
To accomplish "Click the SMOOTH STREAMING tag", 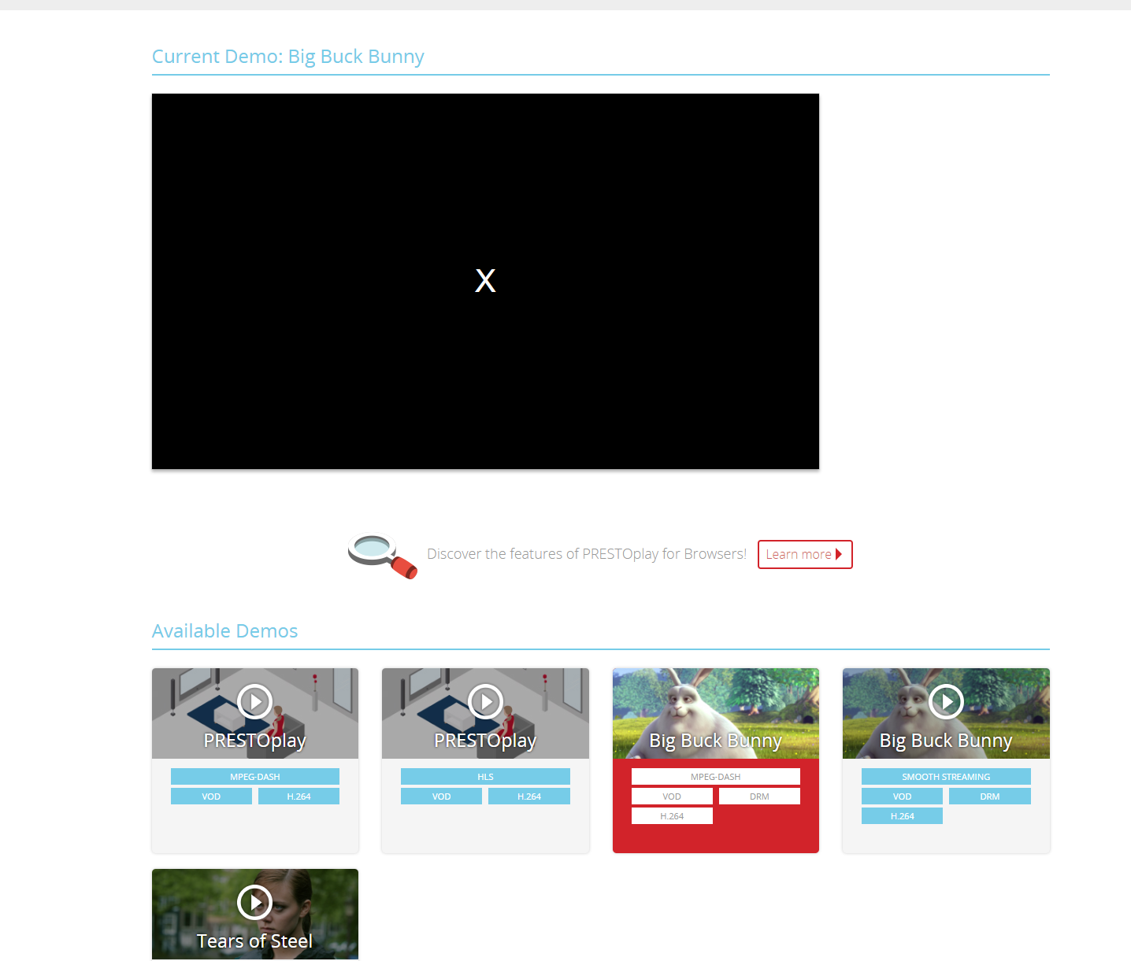I will coord(945,777).
